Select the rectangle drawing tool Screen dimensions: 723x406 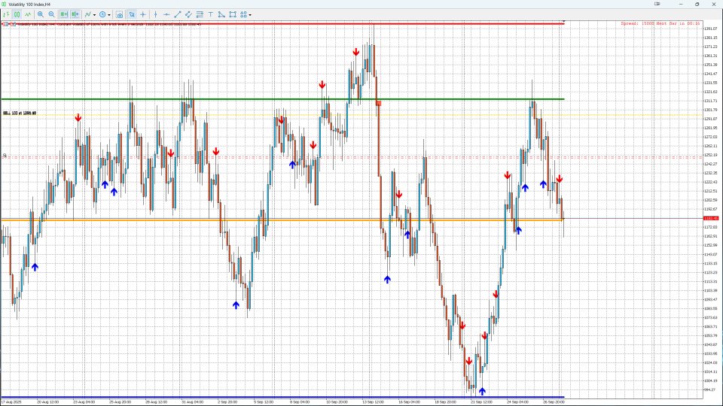click(233, 15)
